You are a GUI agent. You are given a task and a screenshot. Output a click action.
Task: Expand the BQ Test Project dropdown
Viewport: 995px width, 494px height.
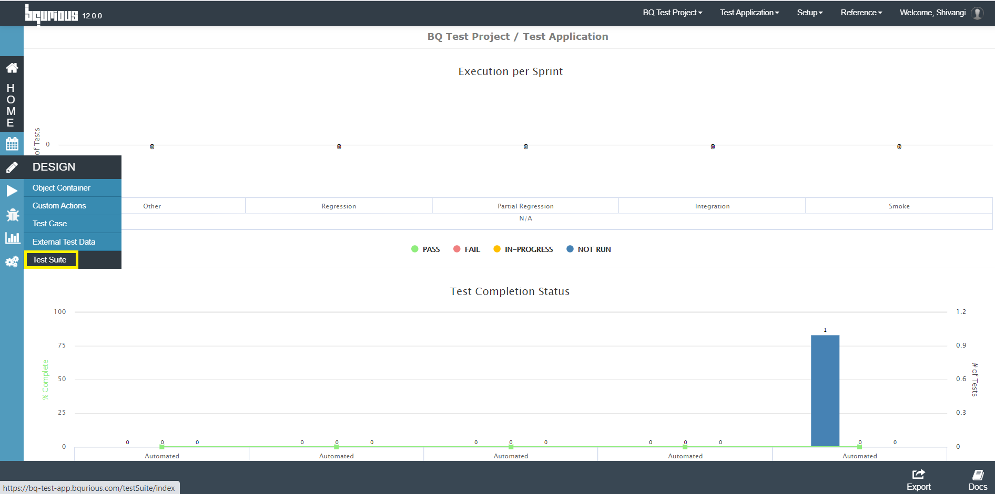click(x=672, y=13)
